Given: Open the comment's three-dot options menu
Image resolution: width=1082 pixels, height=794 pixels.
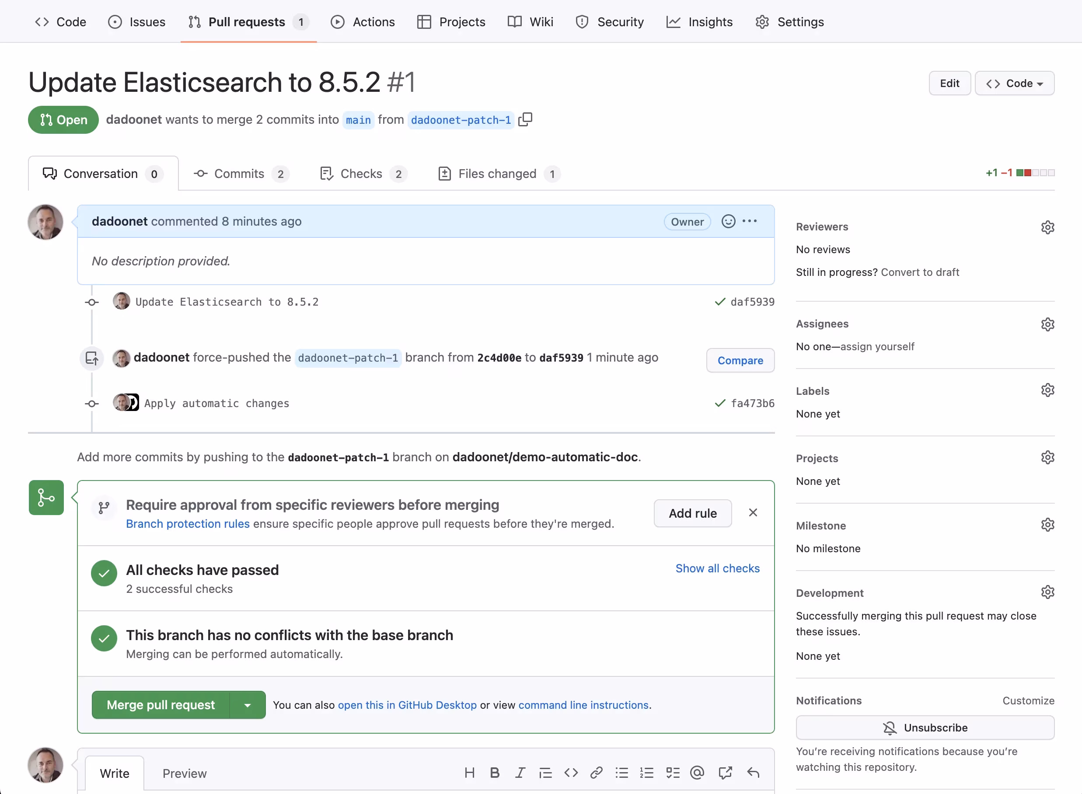Looking at the screenshot, I should click(749, 222).
